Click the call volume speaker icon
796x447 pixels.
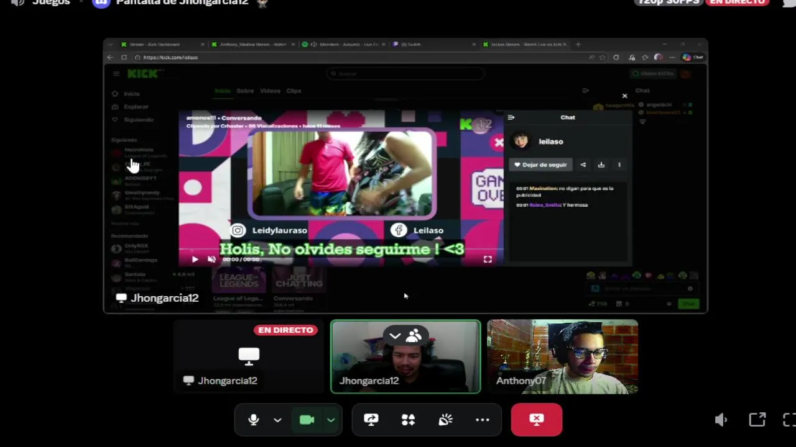point(721,420)
